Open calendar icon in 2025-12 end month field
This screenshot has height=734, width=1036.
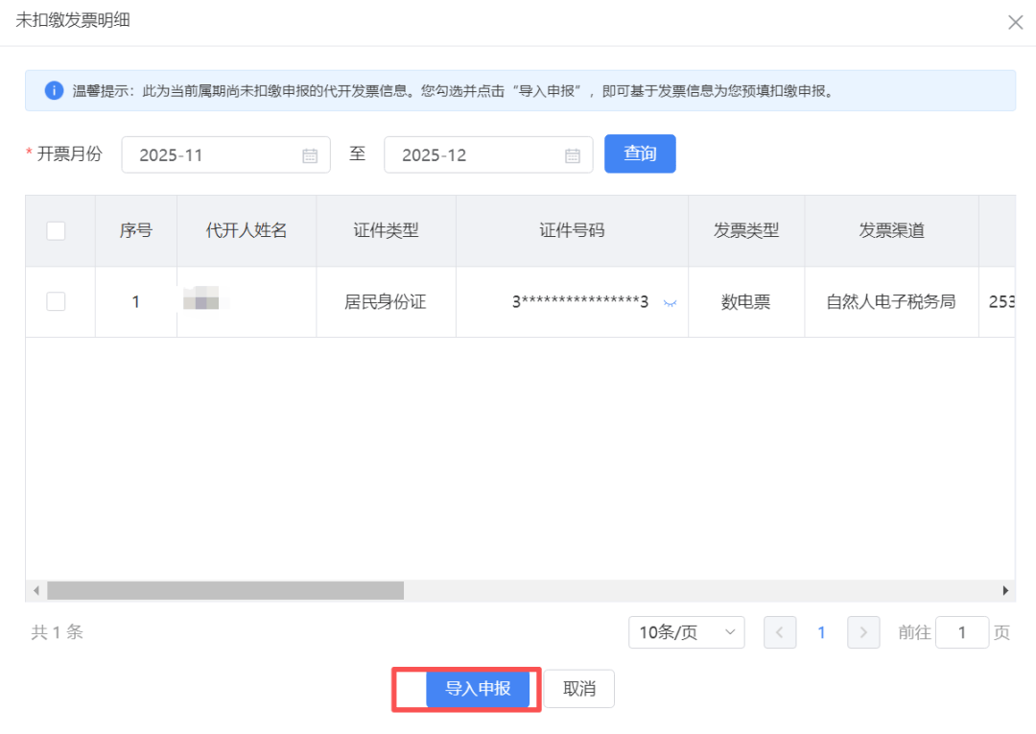(573, 155)
